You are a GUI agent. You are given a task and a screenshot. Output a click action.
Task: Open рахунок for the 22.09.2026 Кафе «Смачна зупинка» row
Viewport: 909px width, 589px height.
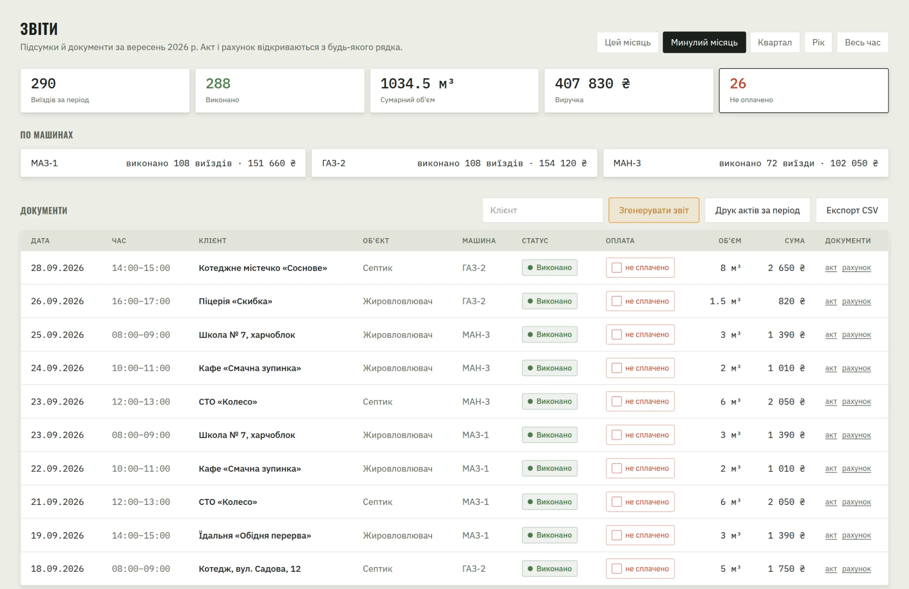[x=856, y=468]
